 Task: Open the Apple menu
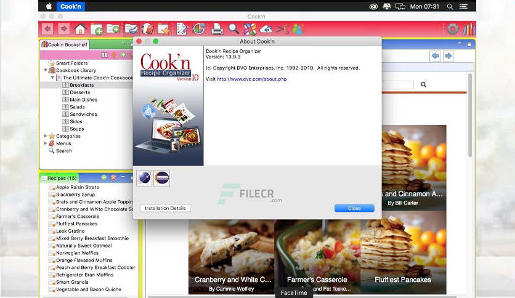click(x=49, y=6)
